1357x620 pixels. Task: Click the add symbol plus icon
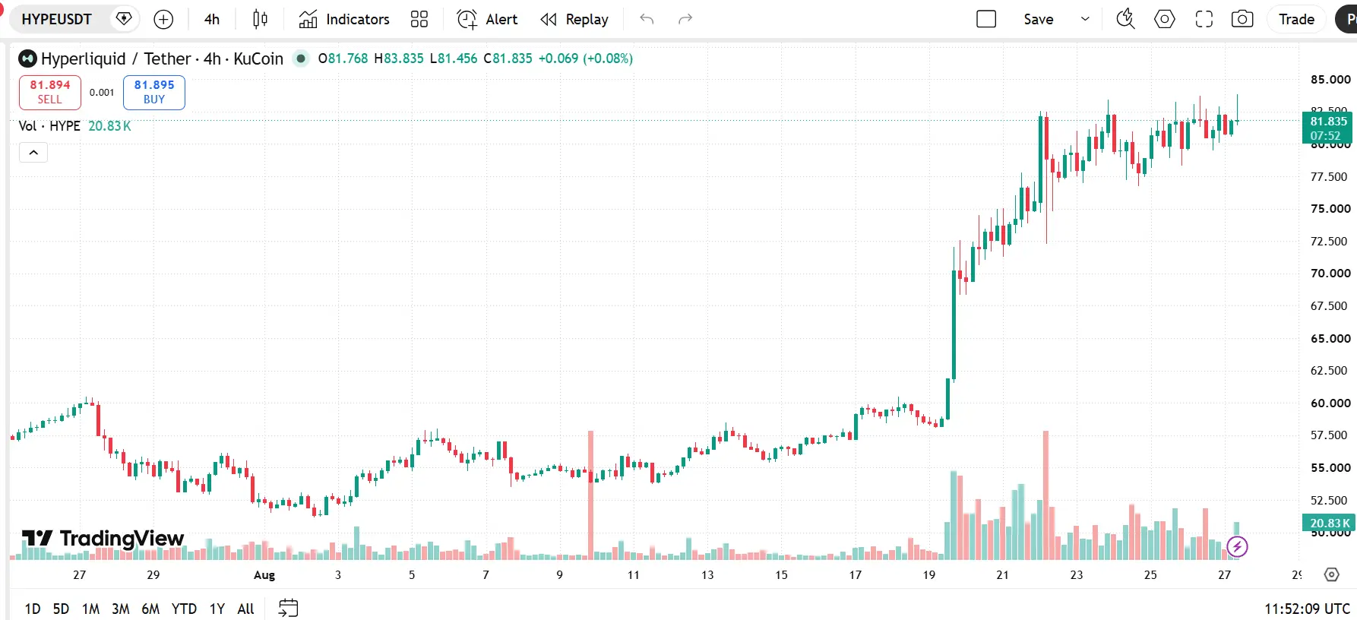tap(163, 19)
